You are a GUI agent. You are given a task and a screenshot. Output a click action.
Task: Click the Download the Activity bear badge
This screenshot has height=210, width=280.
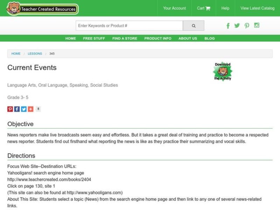[x=223, y=71]
